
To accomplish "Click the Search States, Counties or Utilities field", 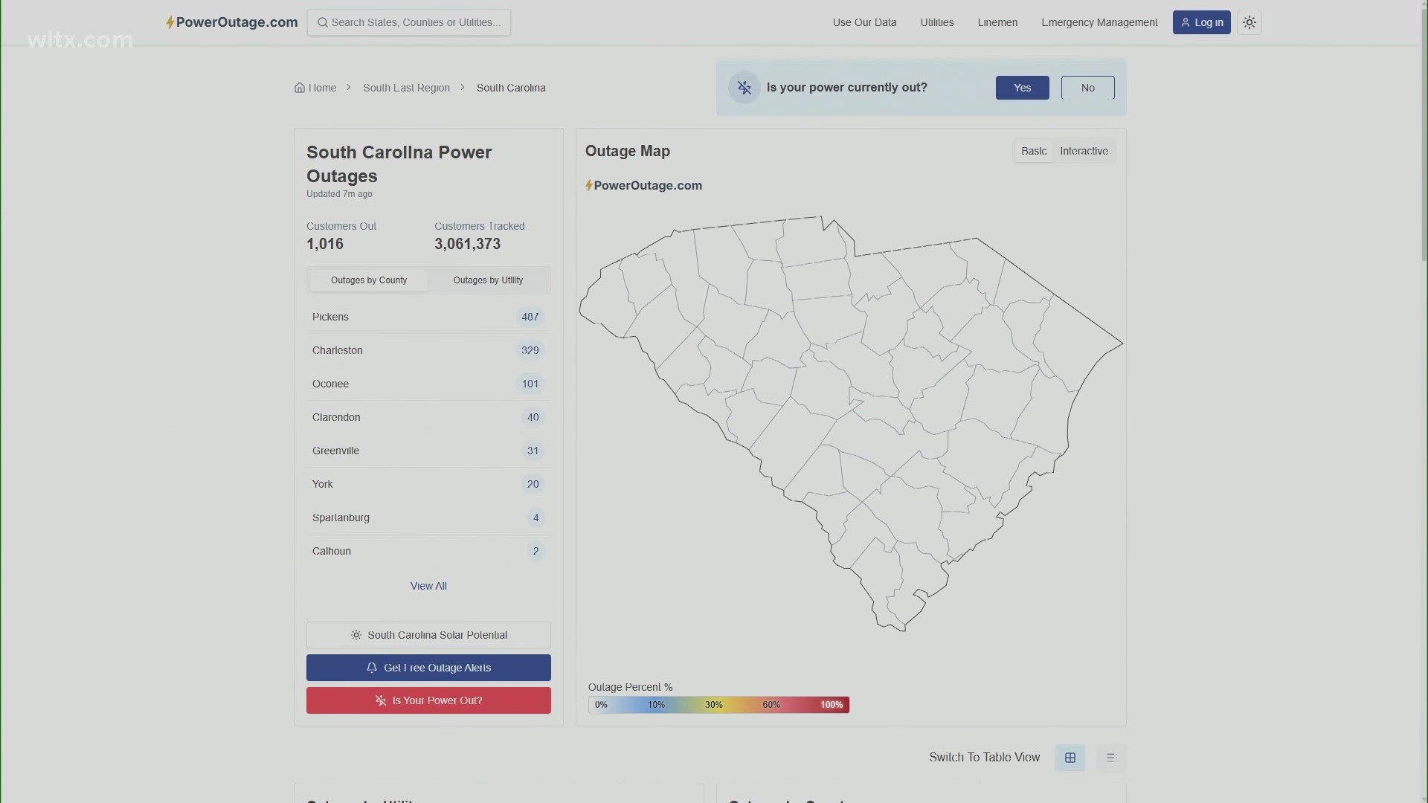I will coord(416,22).
